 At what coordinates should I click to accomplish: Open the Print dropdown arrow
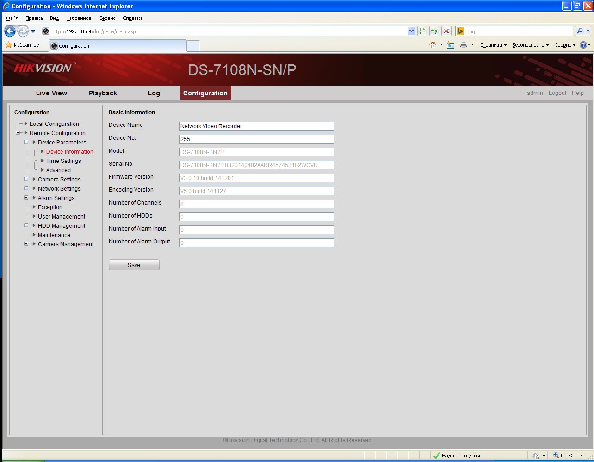472,45
